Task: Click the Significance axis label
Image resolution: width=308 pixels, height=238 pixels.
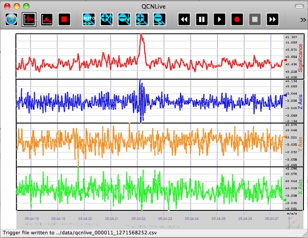Action: [300, 58]
